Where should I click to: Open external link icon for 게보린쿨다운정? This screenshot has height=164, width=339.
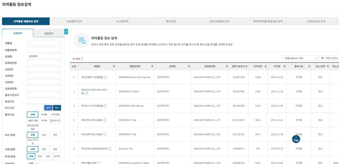(99, 163)
